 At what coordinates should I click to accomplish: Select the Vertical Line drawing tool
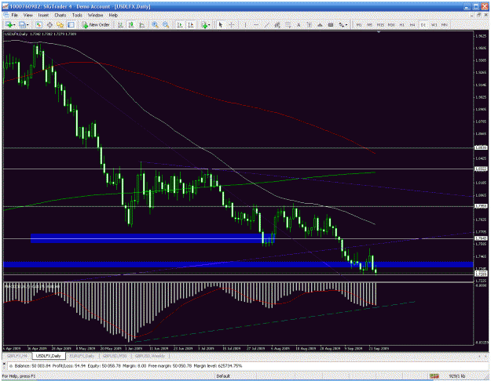pyautogui.click(x=245, y=24)
